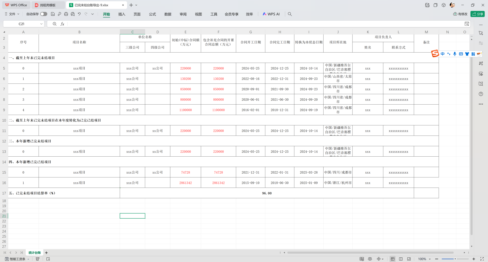Open the 找稻壳模板 tab
The height and width of the screenshot is (262, 488).
(x=48, y=5)
